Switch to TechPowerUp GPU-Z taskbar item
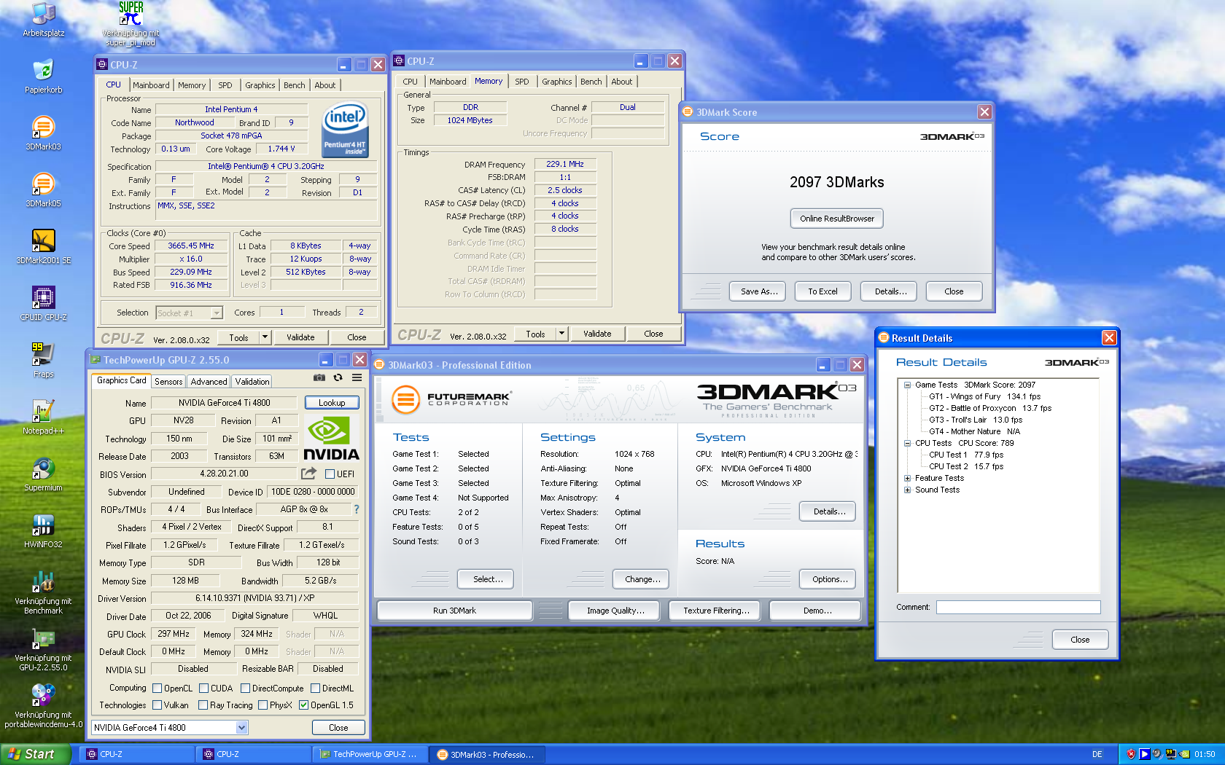This screenshot has height=765, width=1225. (x=372, y=754)
